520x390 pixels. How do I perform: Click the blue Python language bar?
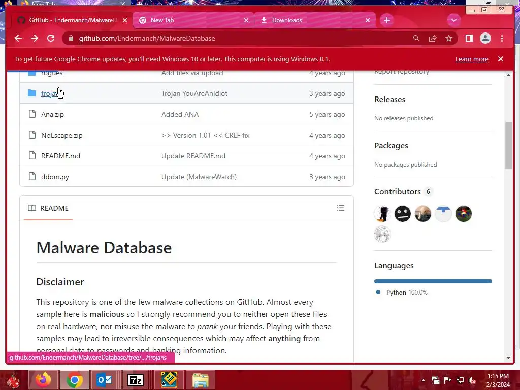coord(433,281)
